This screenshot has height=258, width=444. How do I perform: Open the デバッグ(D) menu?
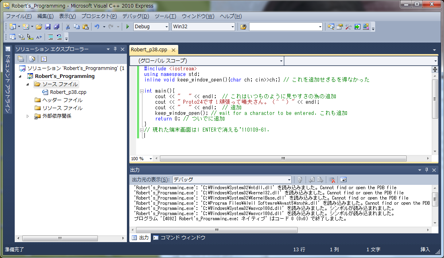pyautogui.click(x=136, y=16)
